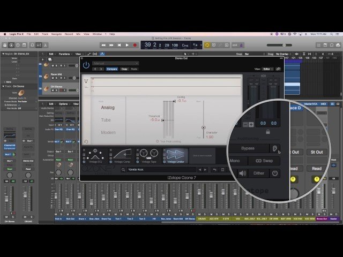Open List Editors from the control bar
This screenshot has width=343, height=257.
[319, 45]
